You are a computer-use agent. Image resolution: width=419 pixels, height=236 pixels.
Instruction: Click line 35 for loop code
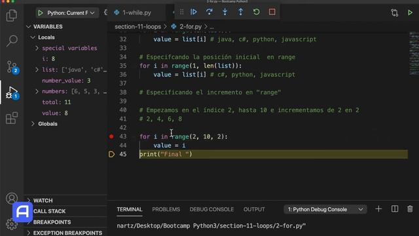(191, 66)
